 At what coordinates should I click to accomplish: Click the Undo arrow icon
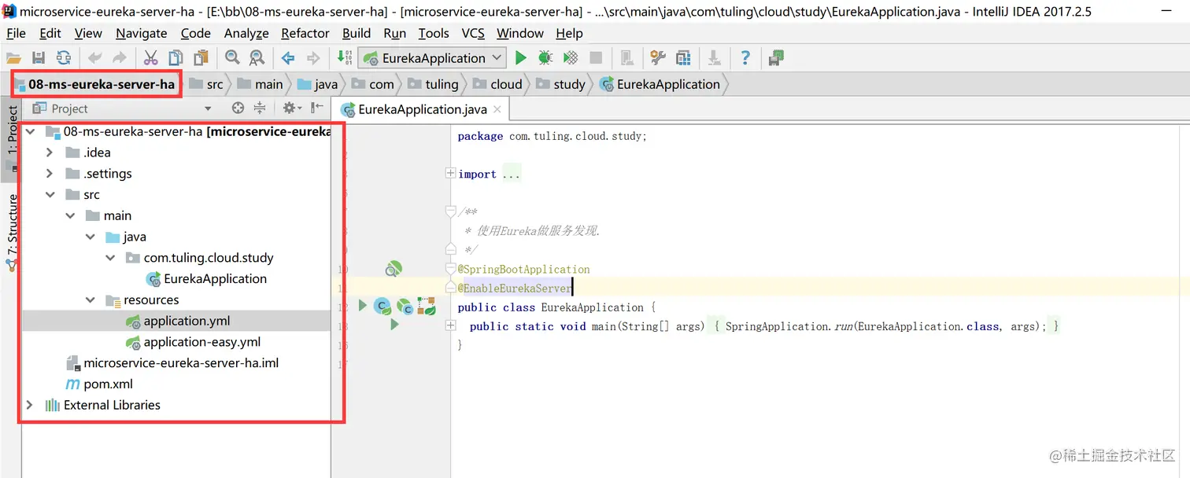point(94,57)
